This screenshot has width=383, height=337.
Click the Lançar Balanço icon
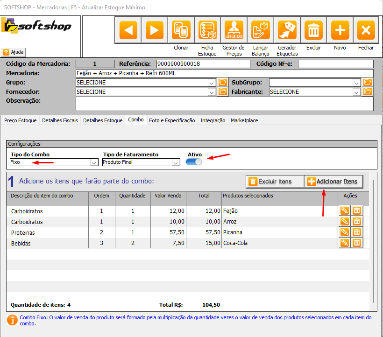tap(260, 31)
